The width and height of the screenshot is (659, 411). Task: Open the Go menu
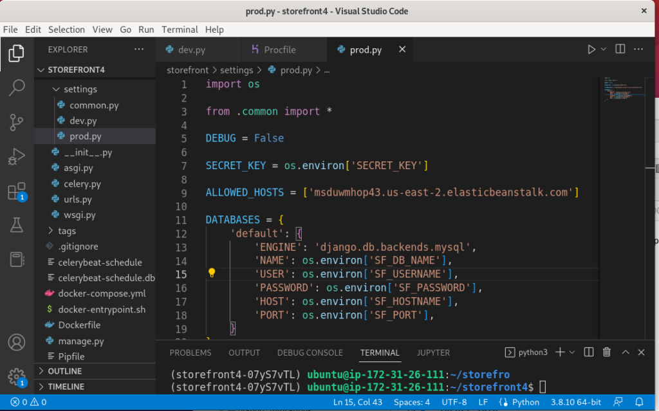click(x=125, y=30)
